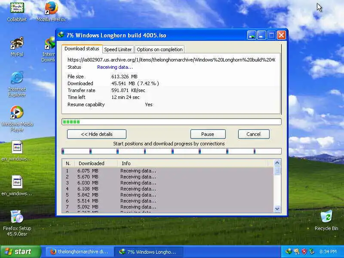Click the green download progress bar
344x258 pixels.
172,122
